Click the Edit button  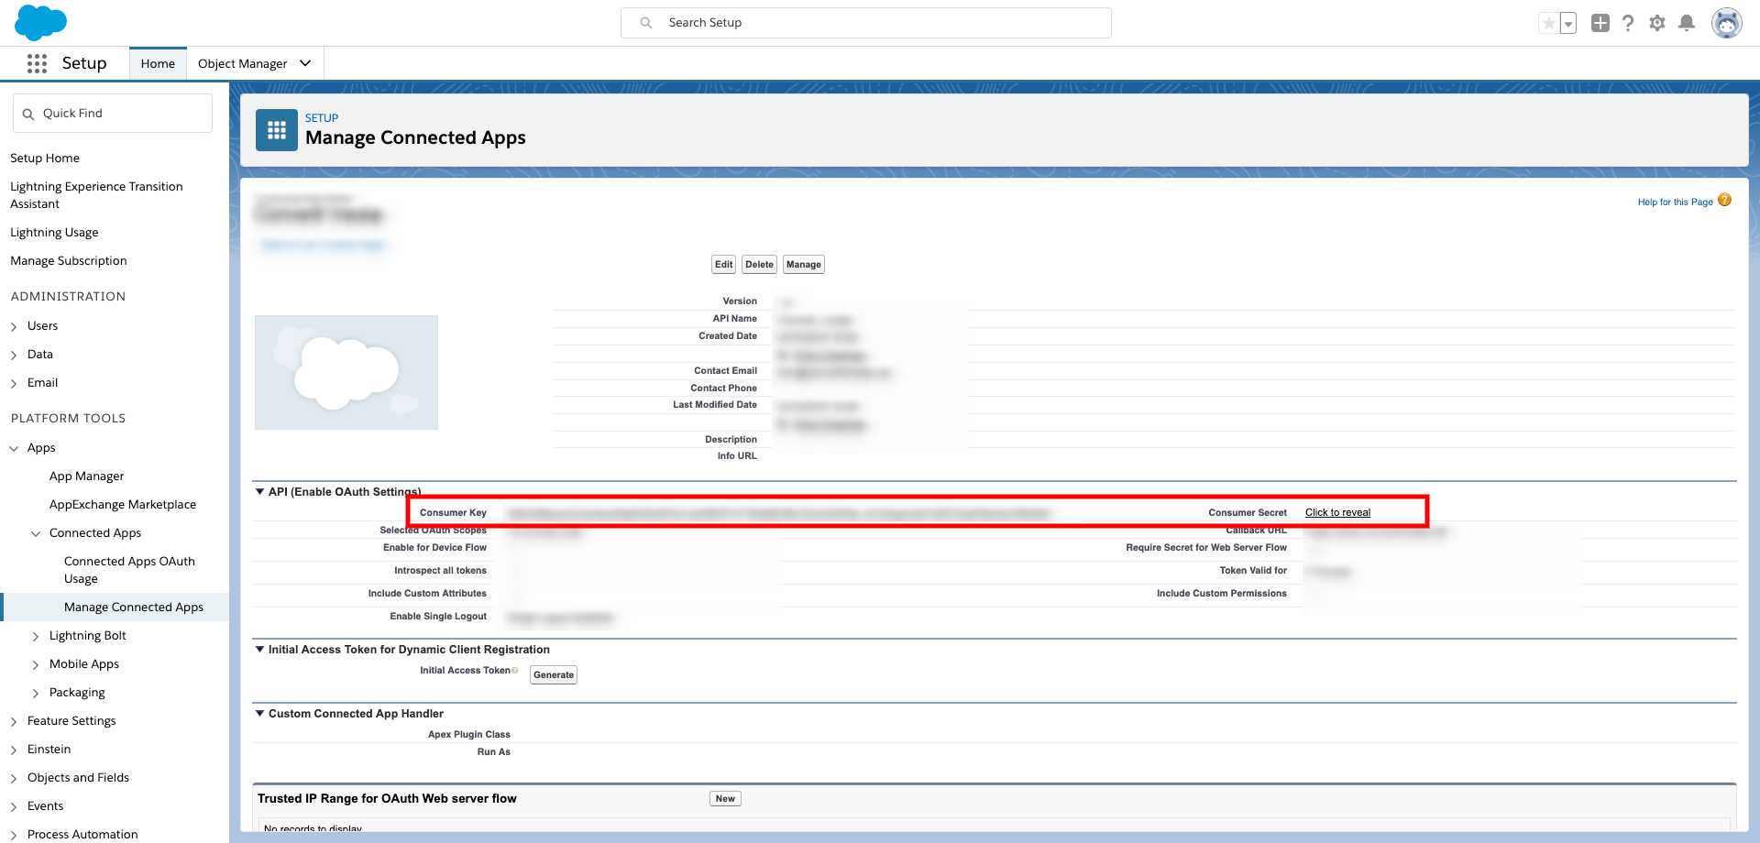click(x=723, y=265)
